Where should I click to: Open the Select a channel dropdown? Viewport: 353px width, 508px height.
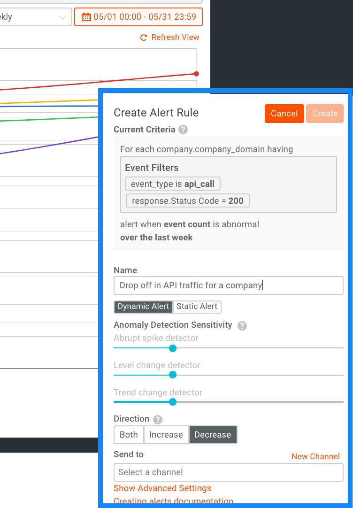(x=228, y=472)
